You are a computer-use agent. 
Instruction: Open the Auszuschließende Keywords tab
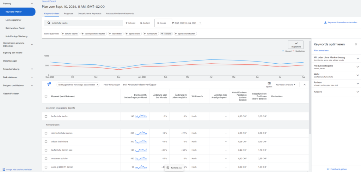[x=120, y=14]
